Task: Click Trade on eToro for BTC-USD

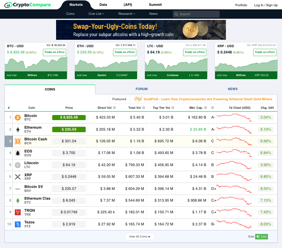Action: tap(55, 52)
